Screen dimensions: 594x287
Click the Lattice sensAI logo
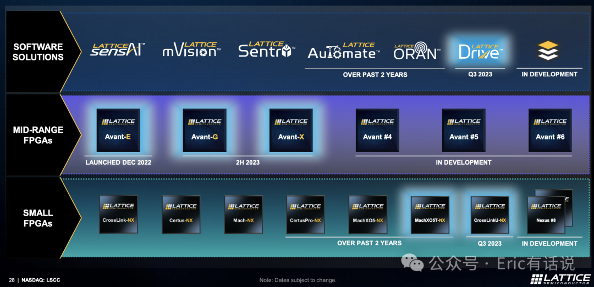point(118,49)
